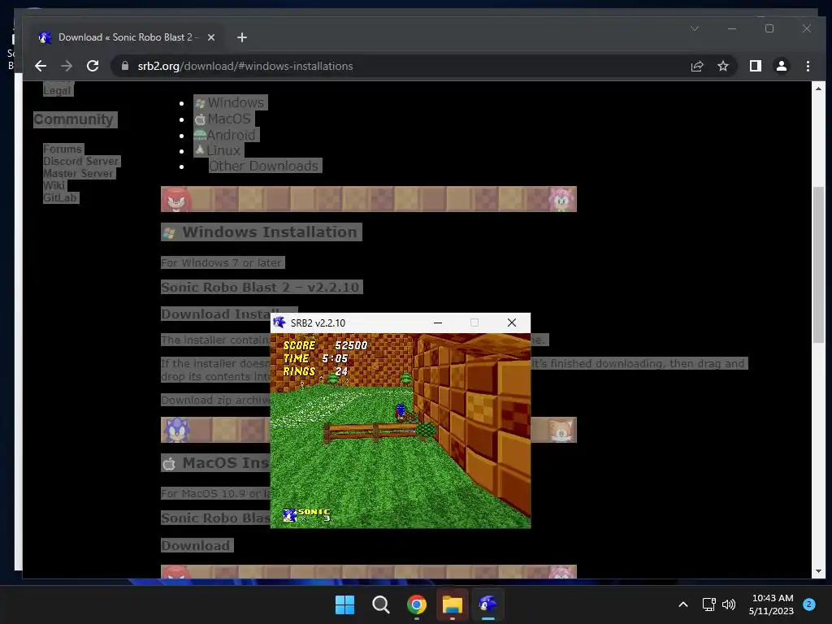Click the Apple icon beside MacOS Installation
Viewport: 832px width, 624px height.
tap(169, 464)
